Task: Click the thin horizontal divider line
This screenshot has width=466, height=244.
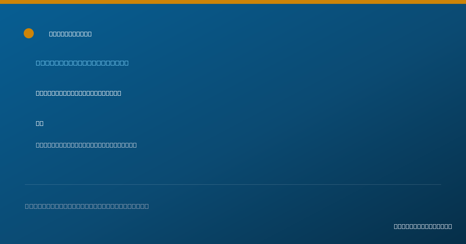Action: tap(233, 184)
